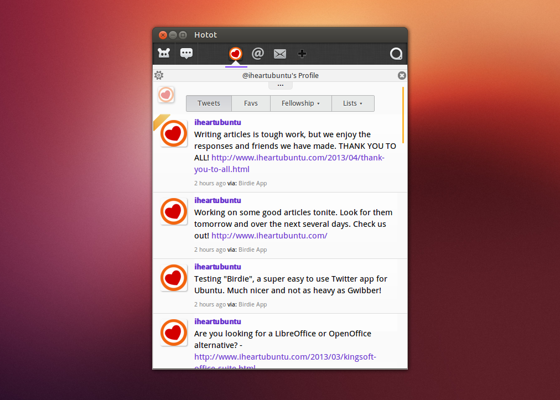This screenshot has width=560, height=400.
Task: Open the Hotot main menu icon
Action: point(164,54)
